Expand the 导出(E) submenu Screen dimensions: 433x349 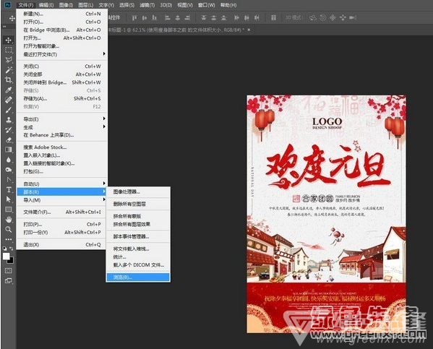tap(62, 119)
